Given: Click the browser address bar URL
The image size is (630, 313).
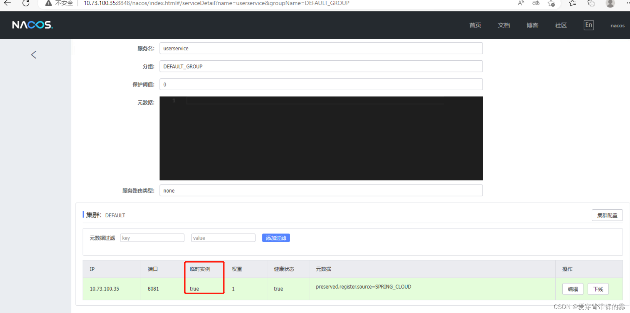Looking at the screenshot, I should [216, 3].
